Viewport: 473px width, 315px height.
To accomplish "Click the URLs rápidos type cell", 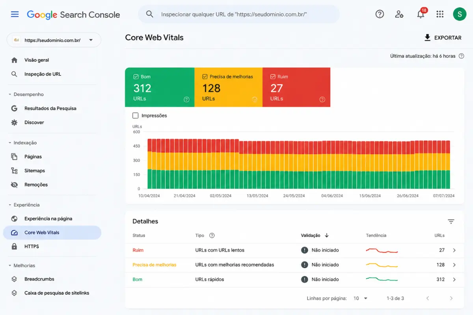I will (210, 280).
